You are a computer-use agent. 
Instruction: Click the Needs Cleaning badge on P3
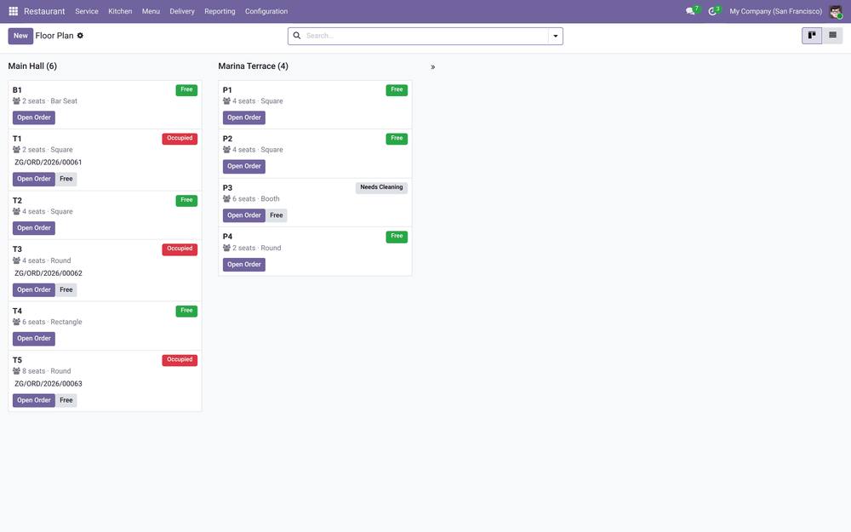pyautogui.click(x=381, y=187)
